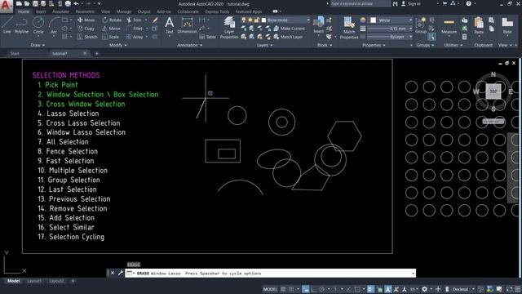Toggle polar tracking in status bar
Screen dimensions: 522x294
click(x=322, y=289)
